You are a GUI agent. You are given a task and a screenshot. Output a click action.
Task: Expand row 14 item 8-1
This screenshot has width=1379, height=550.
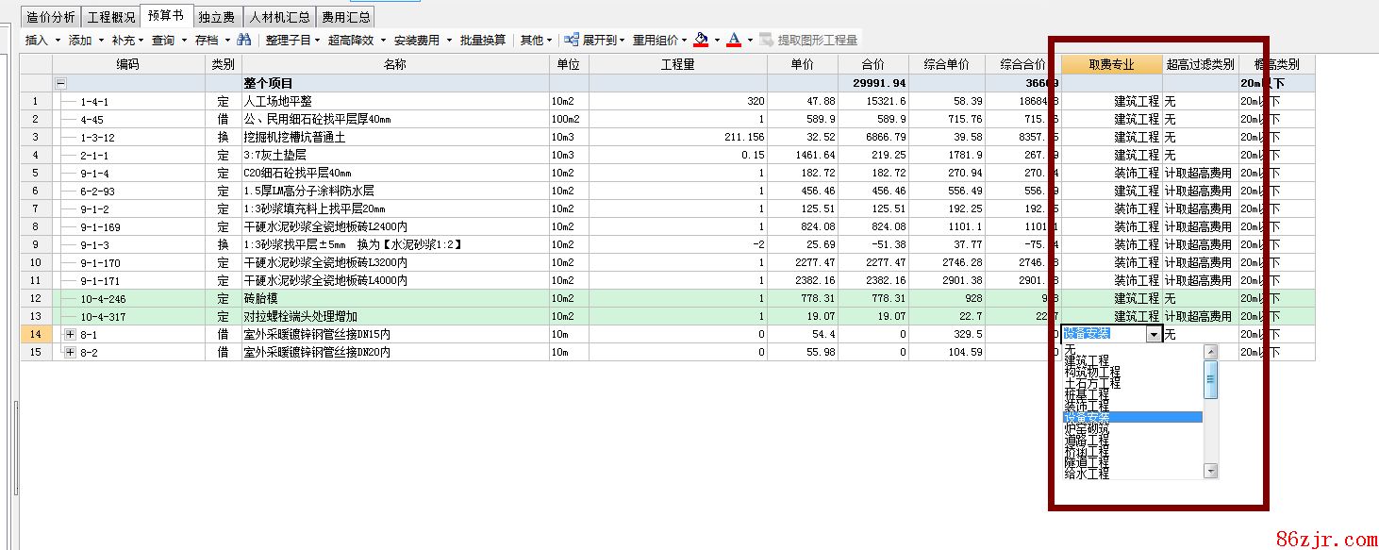point(70,334)
